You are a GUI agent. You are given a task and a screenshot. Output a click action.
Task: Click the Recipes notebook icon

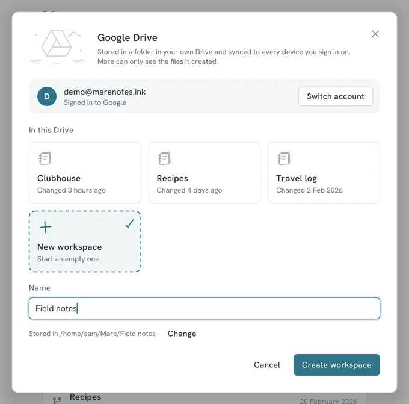point(164,158)
